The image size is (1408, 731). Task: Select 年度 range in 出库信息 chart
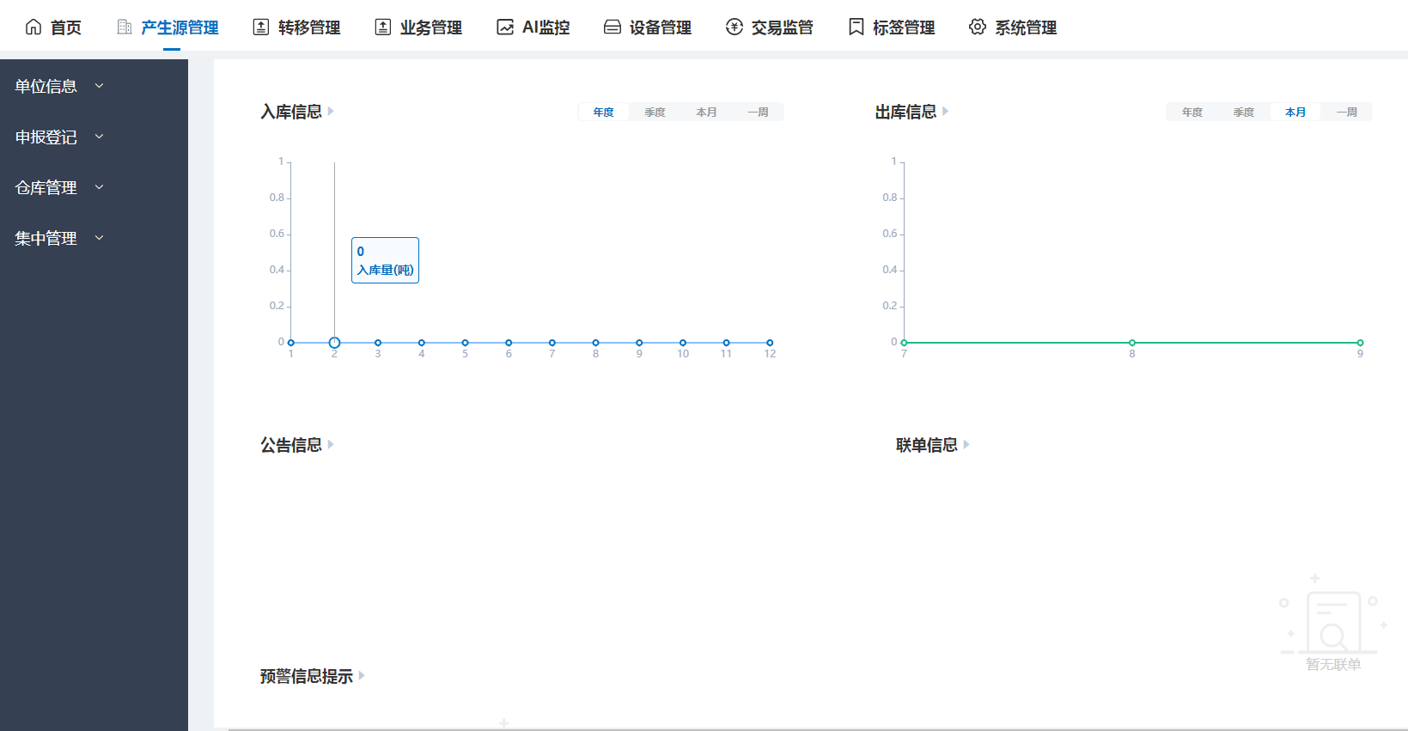pyautogui.click(x=1192, y=113)
